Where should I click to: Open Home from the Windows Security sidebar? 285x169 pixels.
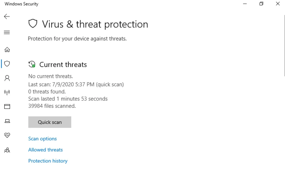pos(7,49)
